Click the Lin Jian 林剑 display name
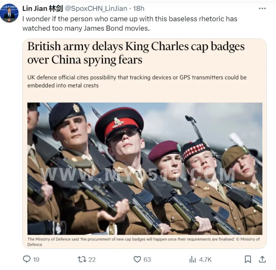The image size is (276, 270). (x=42, y=9)
